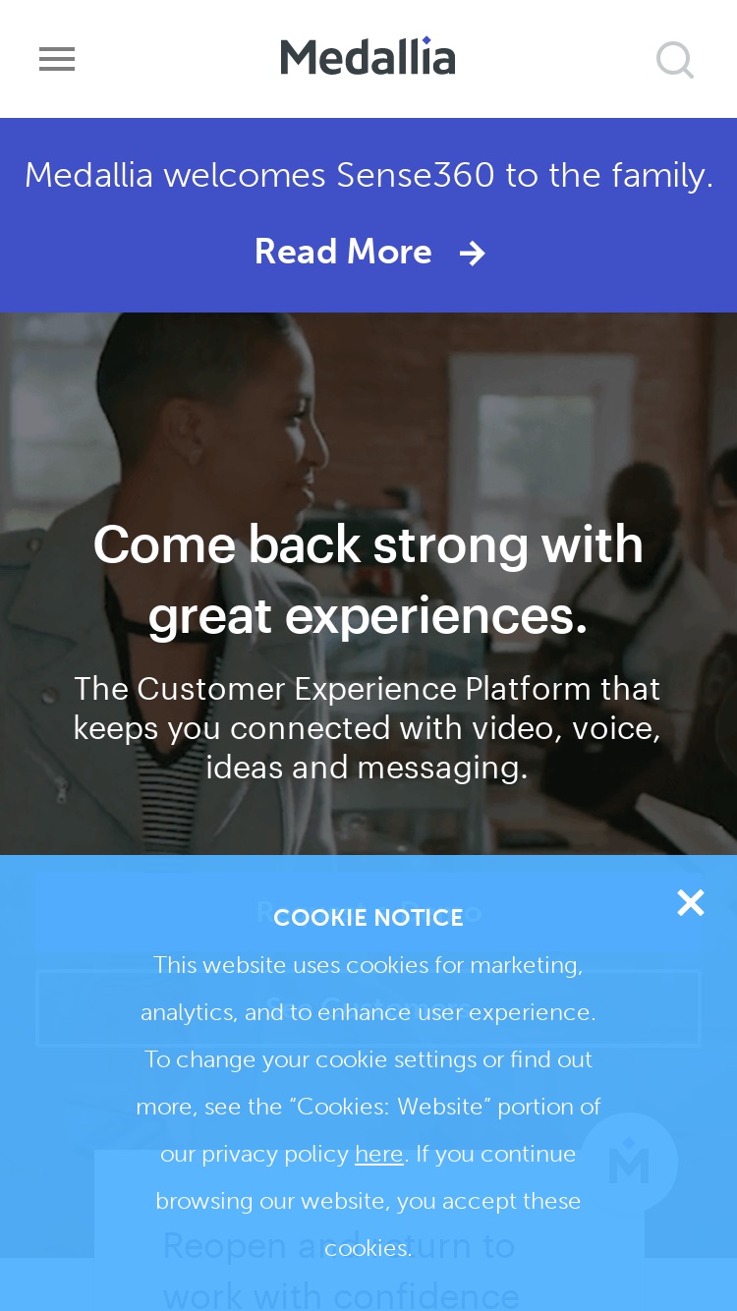Viewport: 737px width, 1311px height.
Task: Click the Medallia logo
Action: pyautogui.click(x=368, y=57)
